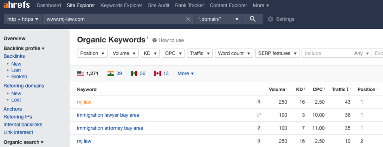
Task: Click the immigration attorney bay area keyword
Action: [x=110, y=128]
